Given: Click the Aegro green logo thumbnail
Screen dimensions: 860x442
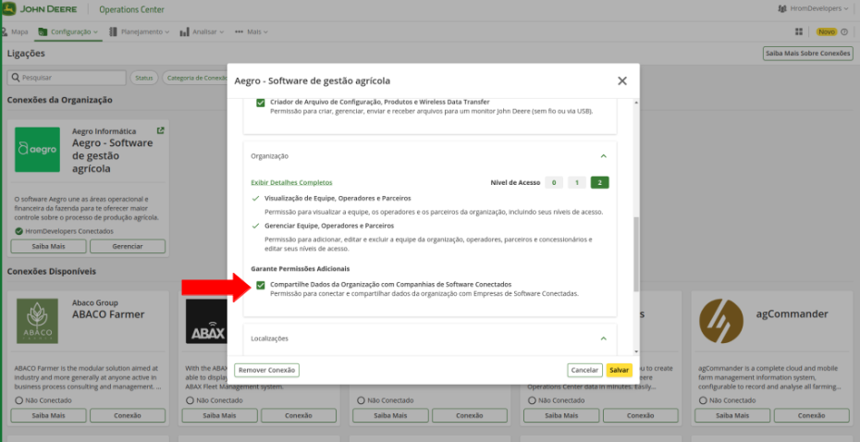Looking at the screenshot, I should pos(37,150).
